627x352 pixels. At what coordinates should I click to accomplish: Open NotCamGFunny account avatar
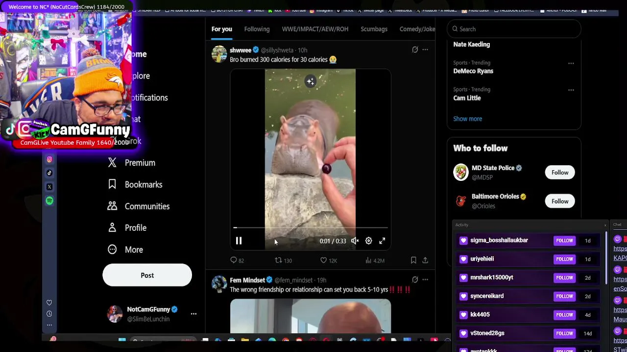click(x=115, y=314)
